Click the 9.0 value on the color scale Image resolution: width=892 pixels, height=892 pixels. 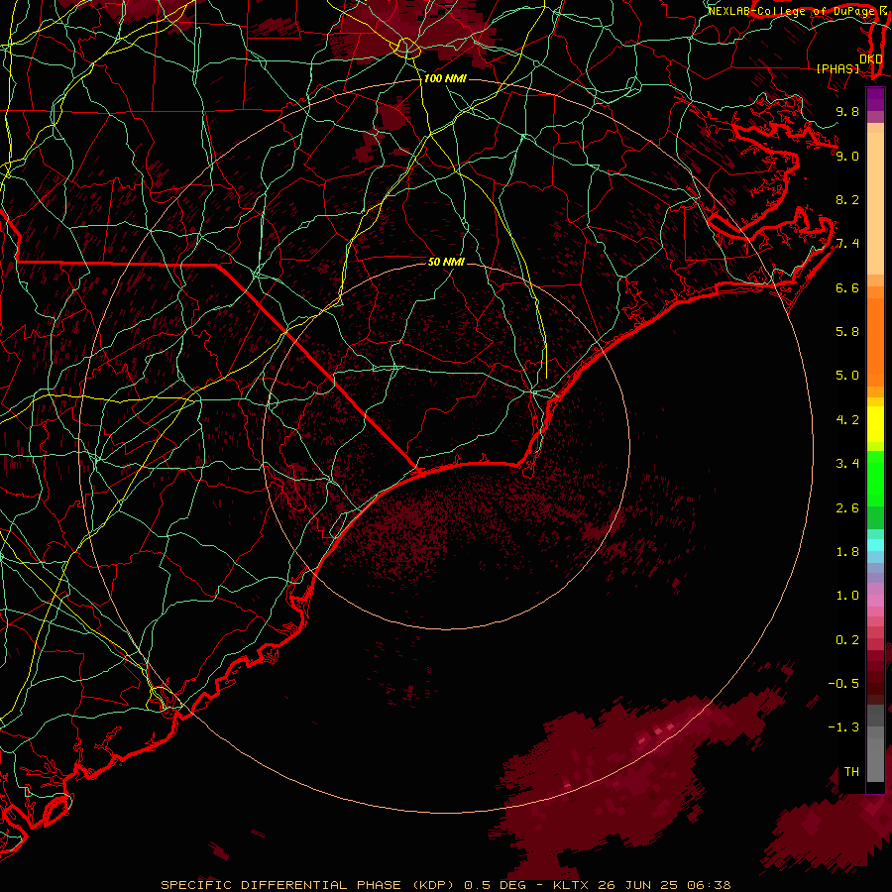tap(847, 156)
